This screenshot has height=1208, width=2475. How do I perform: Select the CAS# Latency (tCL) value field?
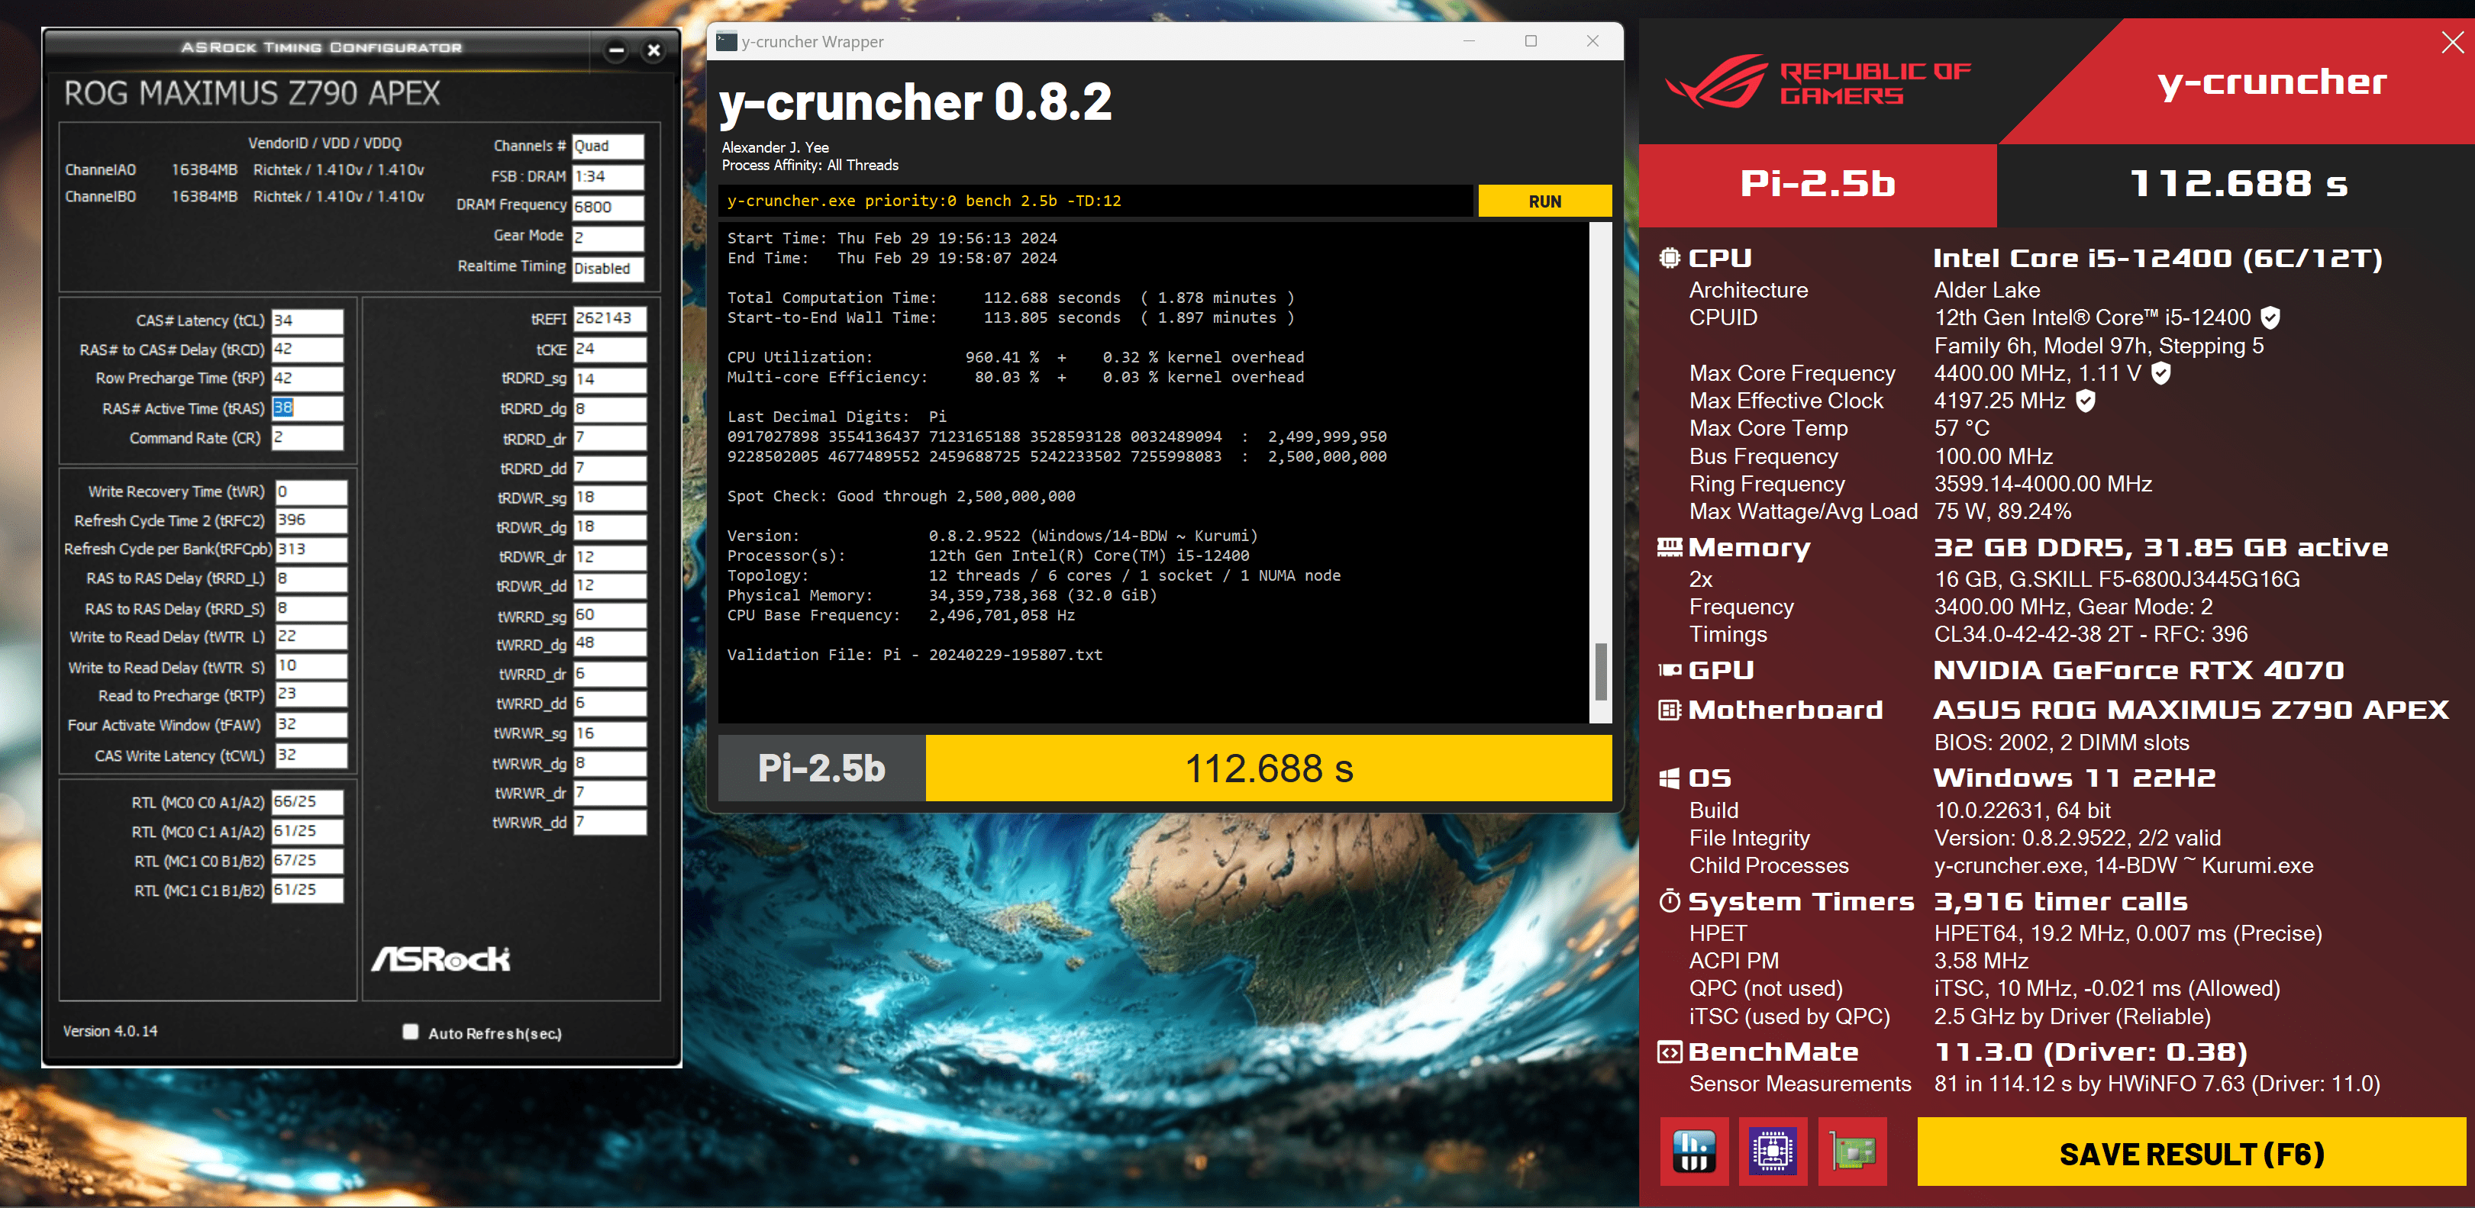point(306,321)
